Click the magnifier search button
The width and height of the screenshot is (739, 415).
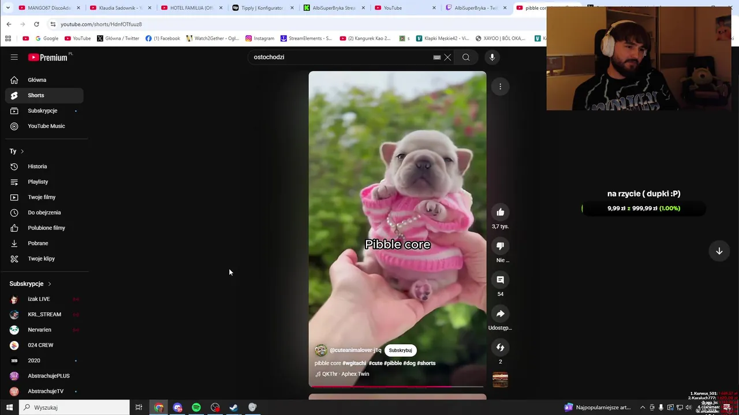coord(466,57)
